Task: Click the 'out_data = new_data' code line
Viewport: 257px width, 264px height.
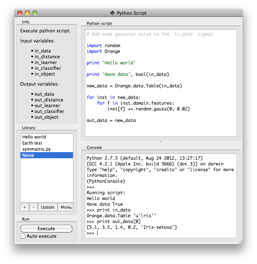Action: tap(111, 120)
